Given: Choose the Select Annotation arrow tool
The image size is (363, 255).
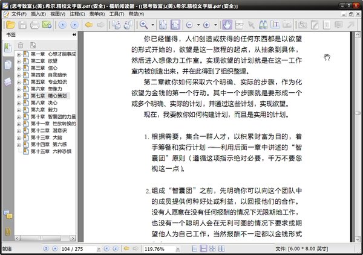Looking at the screenshot, I should point(251,25).
